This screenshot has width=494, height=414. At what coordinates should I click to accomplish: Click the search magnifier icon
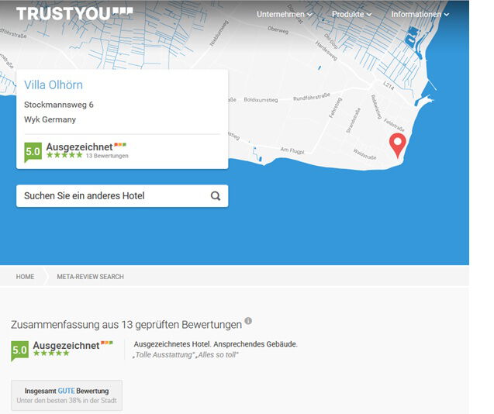click(x=216, y=196)
